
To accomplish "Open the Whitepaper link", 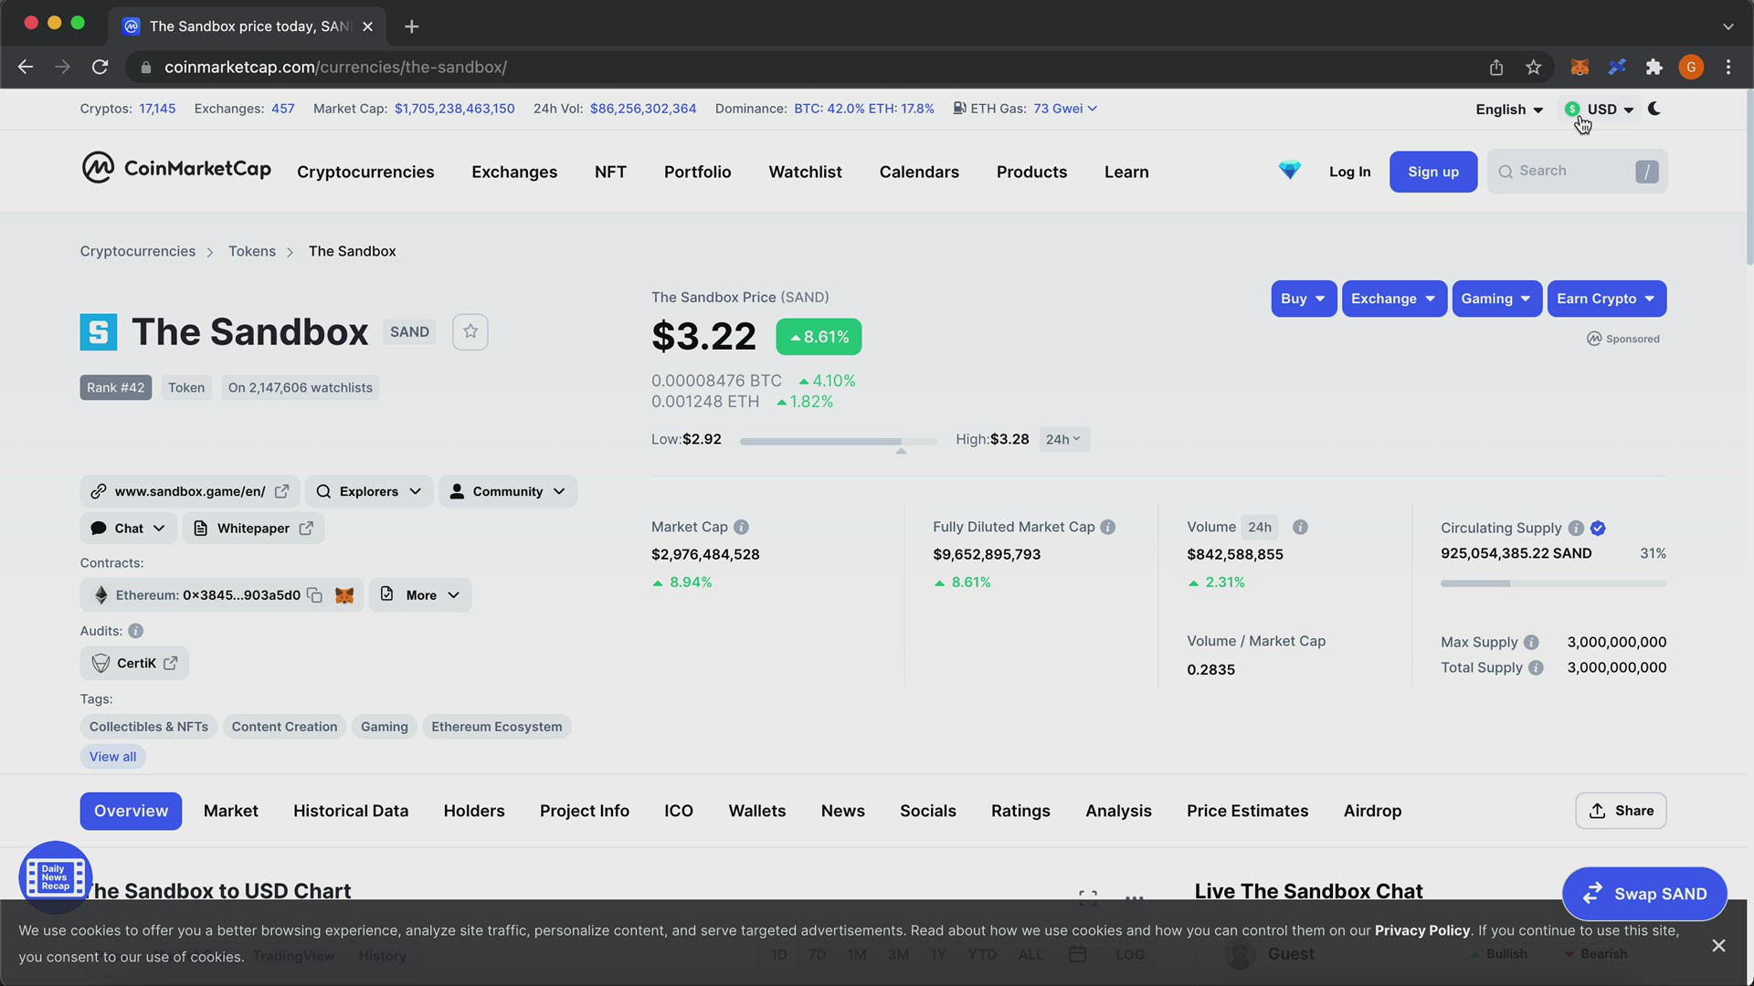I will [x=253, y=529].
